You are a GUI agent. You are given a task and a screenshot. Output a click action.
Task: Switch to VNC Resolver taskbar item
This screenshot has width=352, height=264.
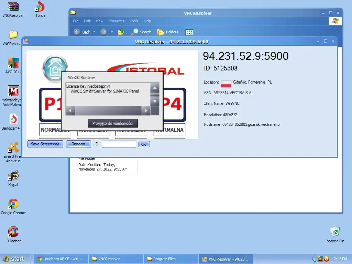click(x=226, y=259)
